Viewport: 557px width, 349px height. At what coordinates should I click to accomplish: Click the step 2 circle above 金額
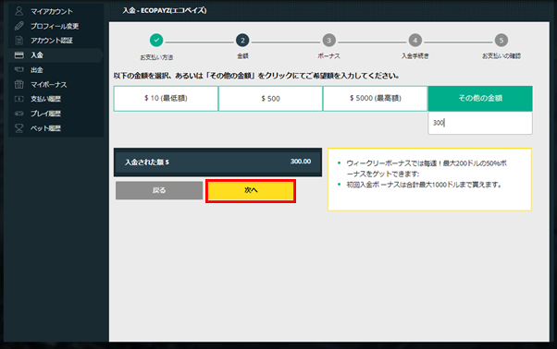click(x=242, y=40)
